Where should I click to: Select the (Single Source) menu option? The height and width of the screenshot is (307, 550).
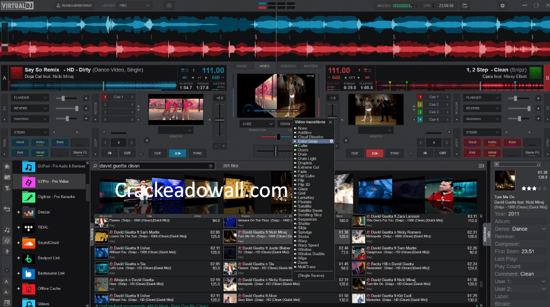(313, 276)
